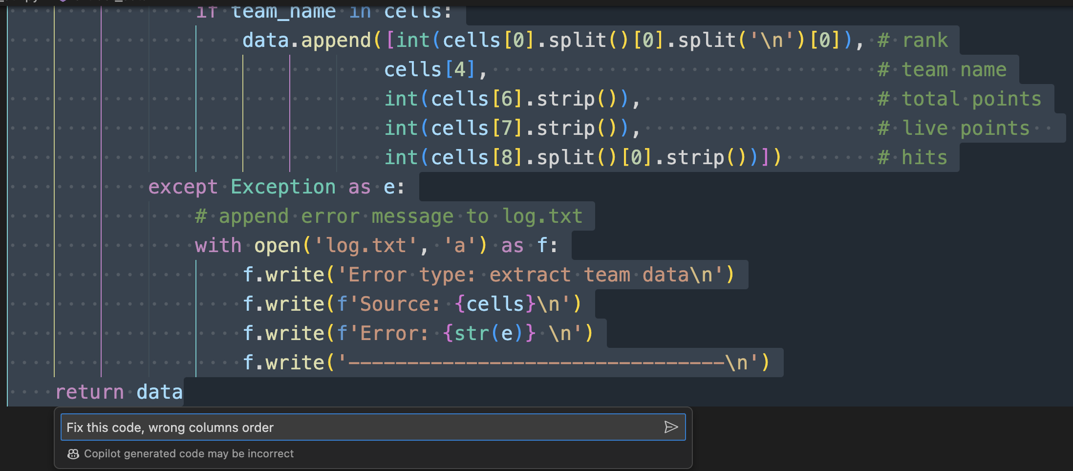The image size is (1073, 471).
Task: Click the 'except Exception as e:' line
Action: tap(277, 187)
